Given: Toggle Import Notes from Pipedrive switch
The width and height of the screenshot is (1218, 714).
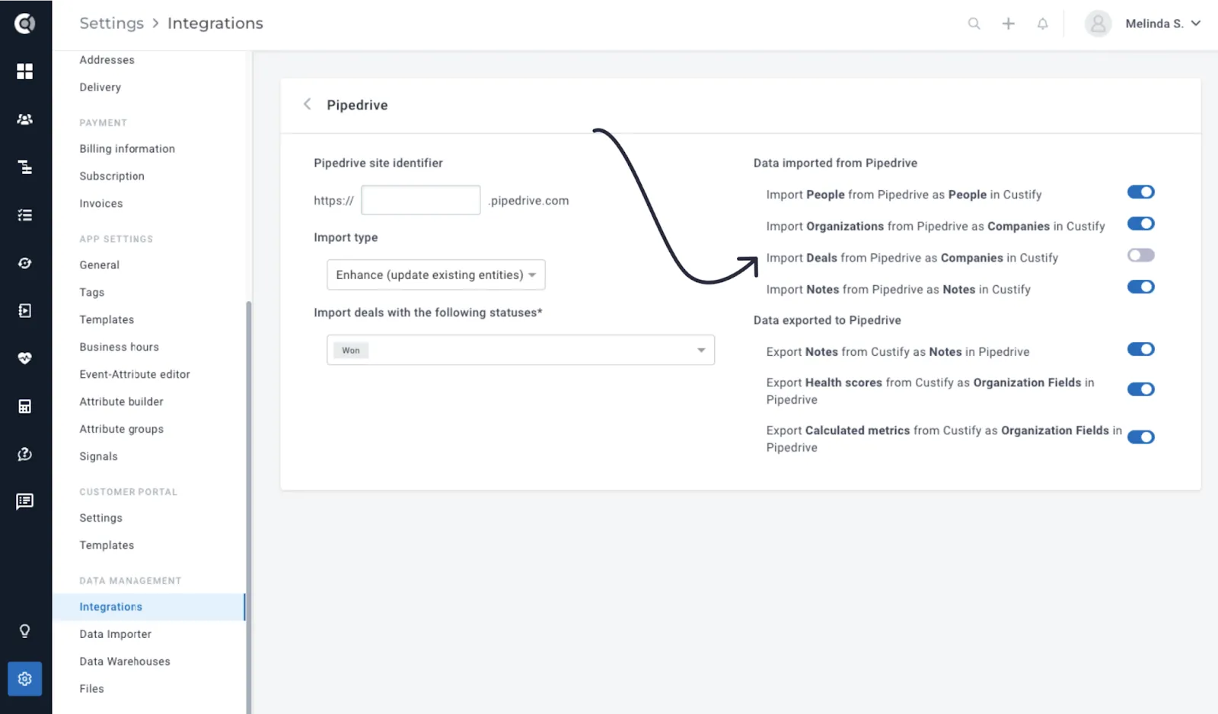Looking at the screenshot, I should [x=1141, y=287].
